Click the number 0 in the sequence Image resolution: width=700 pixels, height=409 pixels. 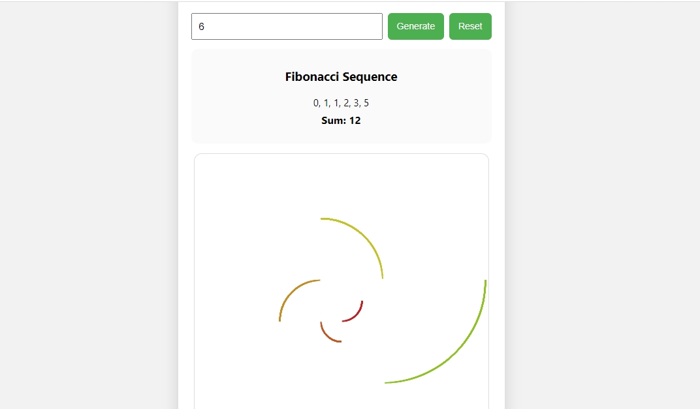316,103
